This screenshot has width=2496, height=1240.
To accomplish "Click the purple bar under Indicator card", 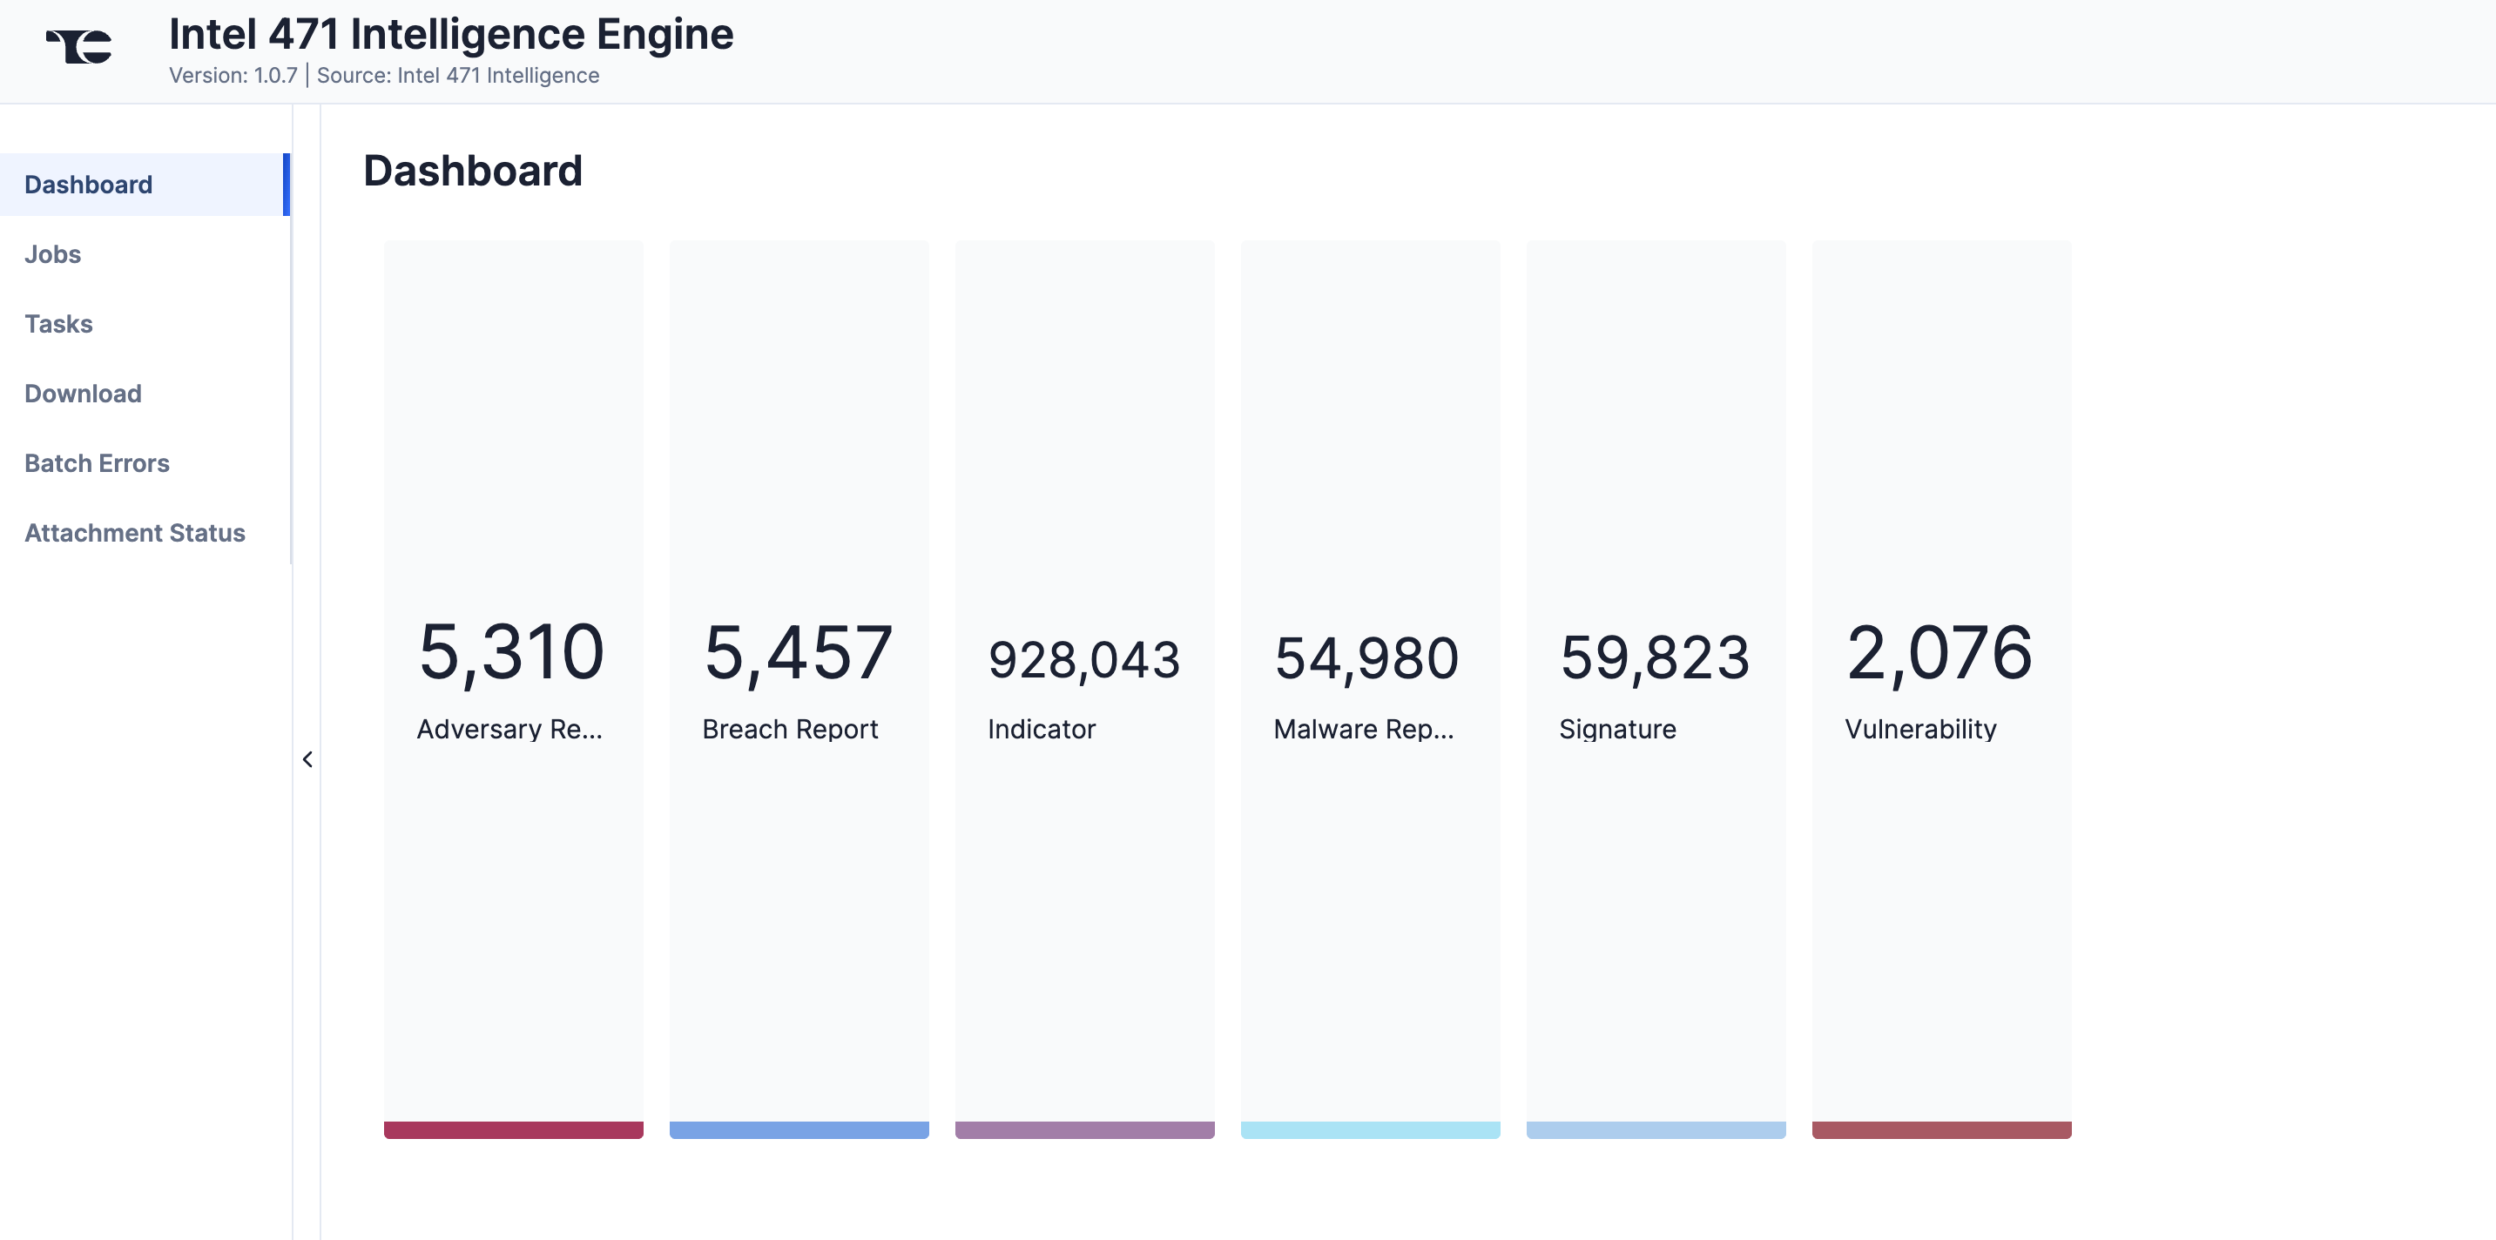I will point(1084,1129).
